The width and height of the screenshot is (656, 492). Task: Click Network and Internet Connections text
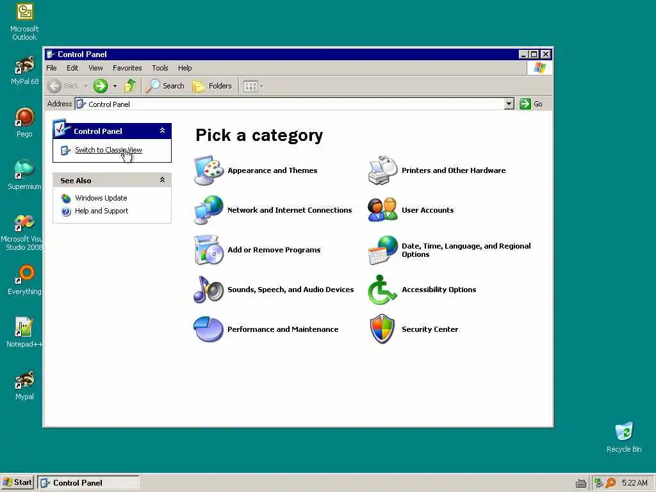290,210
